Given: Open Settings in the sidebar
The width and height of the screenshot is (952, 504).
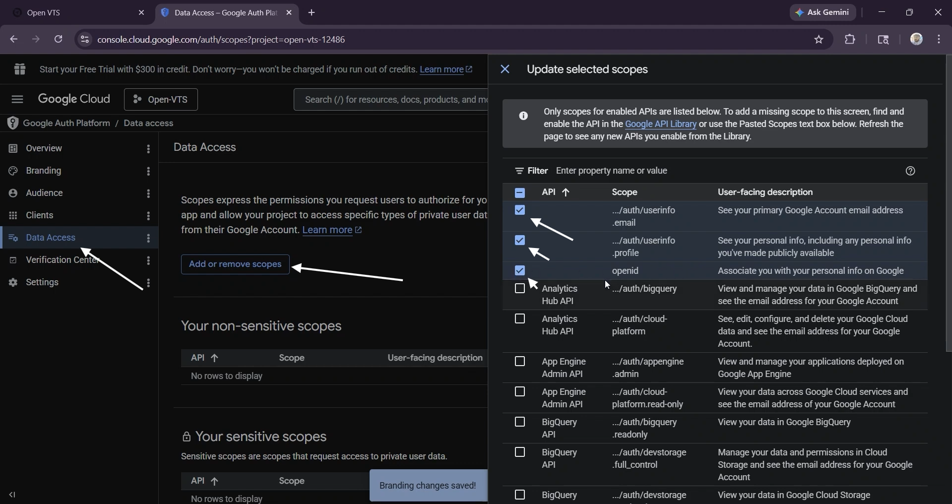Looking at the screenshot, I should pos(42,282).
